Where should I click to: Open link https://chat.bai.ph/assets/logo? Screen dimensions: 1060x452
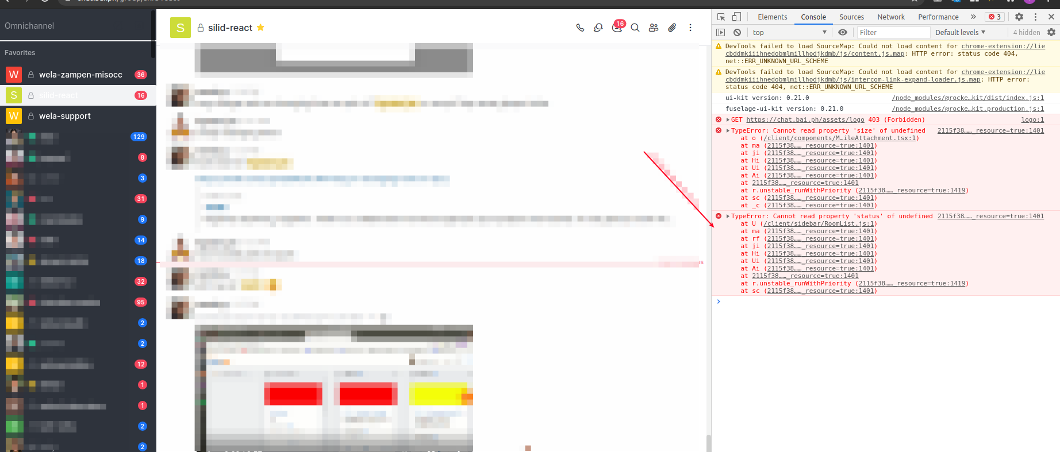click(x=805, y=119)
